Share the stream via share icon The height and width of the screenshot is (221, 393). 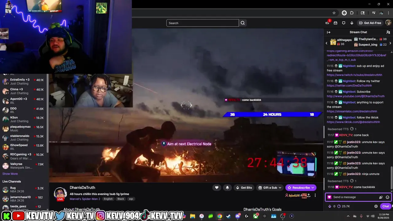point(309,195)
